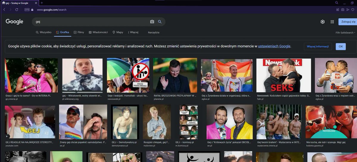
Task: Click the 'Więcej informacji' button
Action: pos(318,47)
